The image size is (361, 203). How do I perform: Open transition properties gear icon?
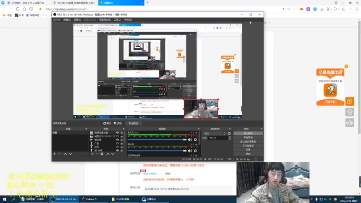click(229, 134)
